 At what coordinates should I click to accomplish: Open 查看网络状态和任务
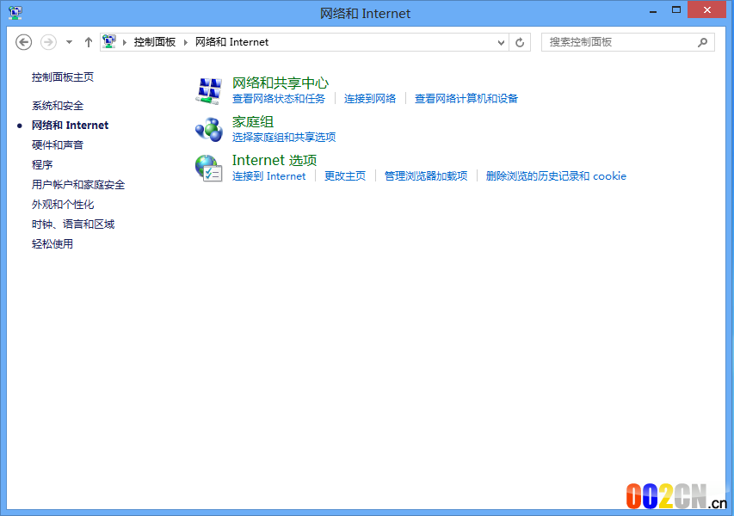click(279, 99)
